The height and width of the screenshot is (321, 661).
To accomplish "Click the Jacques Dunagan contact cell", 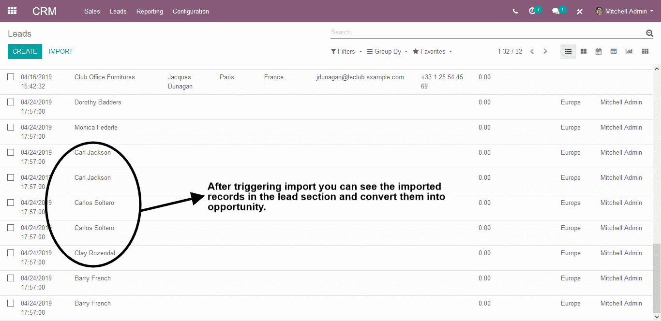I will [180, 82].
